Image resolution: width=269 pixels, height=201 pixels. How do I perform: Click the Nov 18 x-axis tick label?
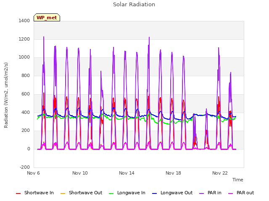[x=173, y=173]
